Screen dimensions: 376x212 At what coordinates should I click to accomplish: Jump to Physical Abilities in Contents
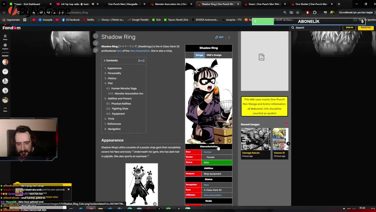click(121, 104)
